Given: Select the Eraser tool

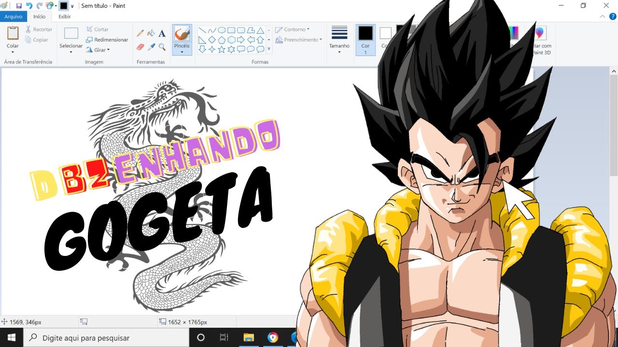Looking at the screenshot, I should pos(140,47).
